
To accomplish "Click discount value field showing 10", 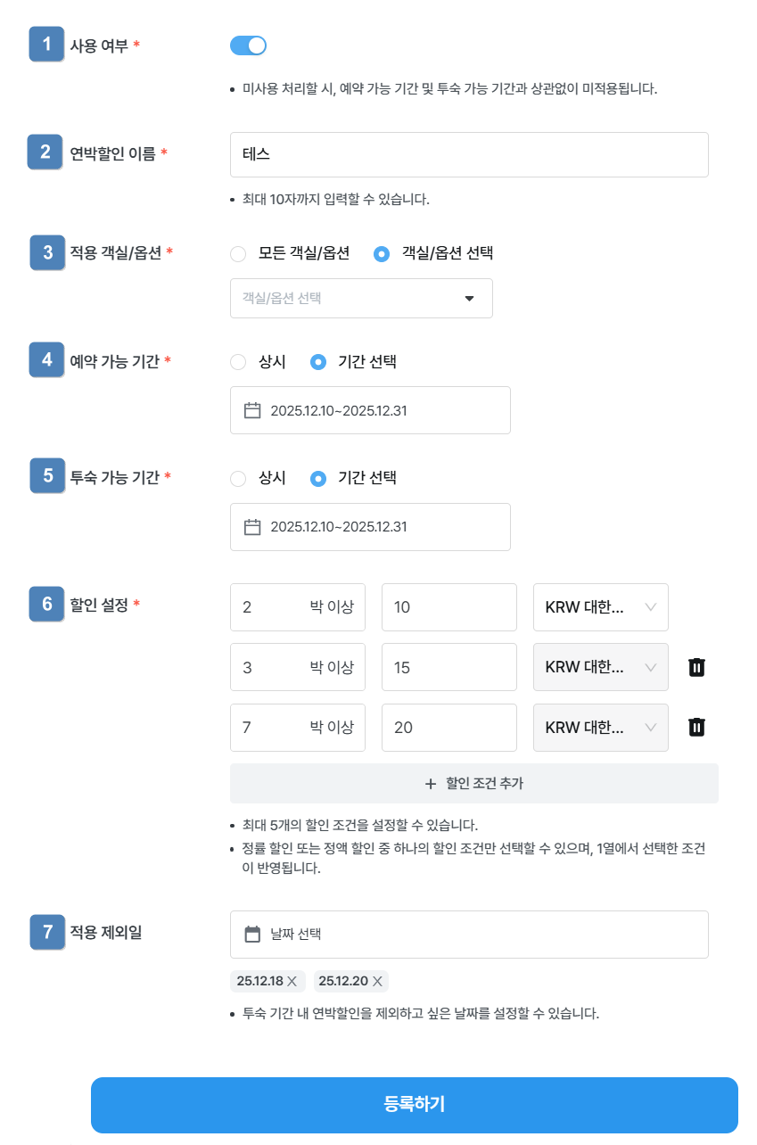I will coord(448,607).
